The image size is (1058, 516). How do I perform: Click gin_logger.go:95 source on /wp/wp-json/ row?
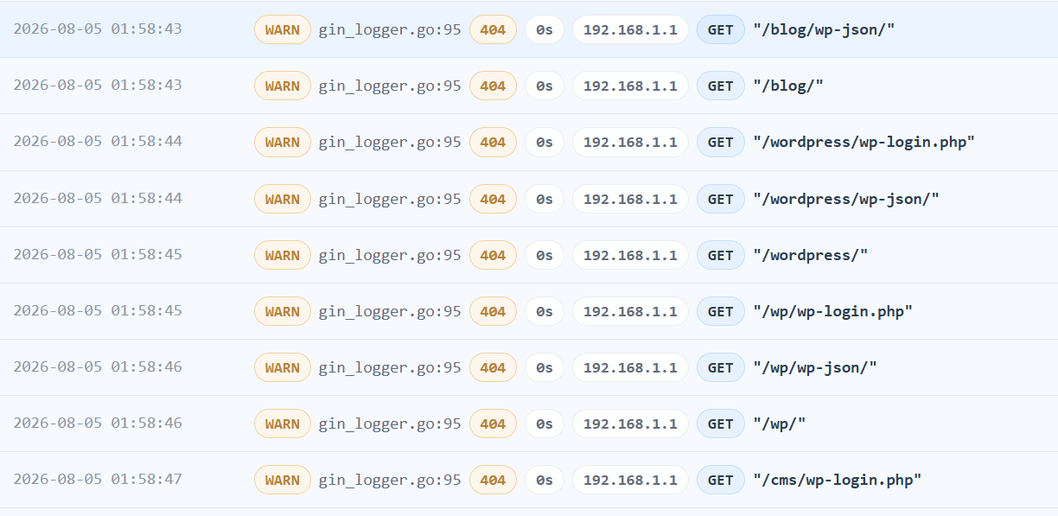pos(390,367)
